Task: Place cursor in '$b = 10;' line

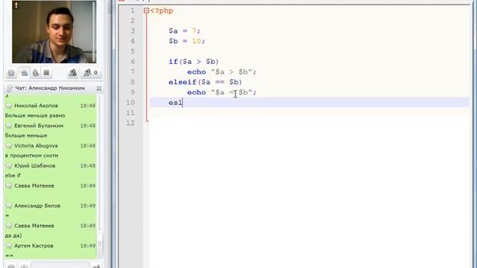Action: 187,42
